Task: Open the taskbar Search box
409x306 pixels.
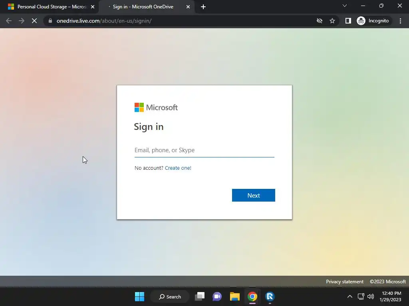Action: click(170, 296)
